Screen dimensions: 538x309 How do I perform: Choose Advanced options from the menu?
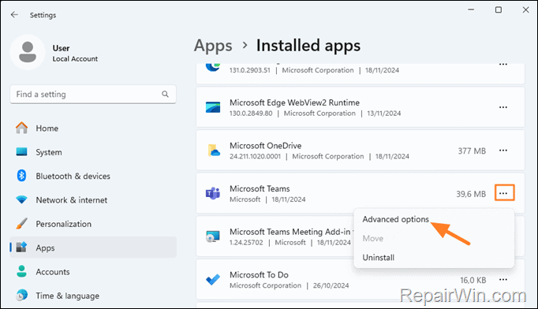pos(395,219)
